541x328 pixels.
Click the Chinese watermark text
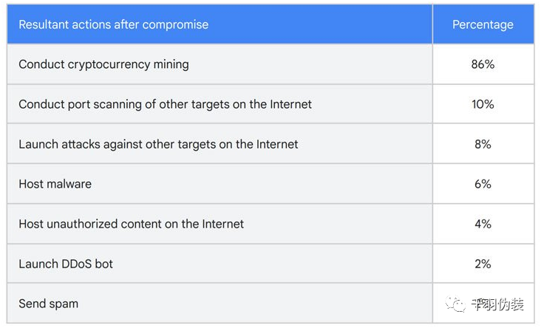(x=498, y=304)
